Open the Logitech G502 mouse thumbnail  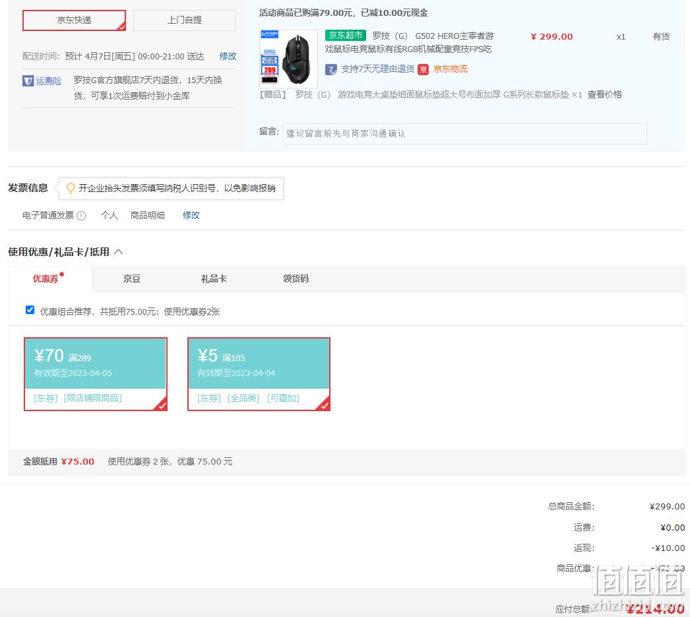click(x=289, y=59)
